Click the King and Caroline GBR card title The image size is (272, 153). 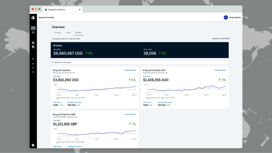click(64, 115)
